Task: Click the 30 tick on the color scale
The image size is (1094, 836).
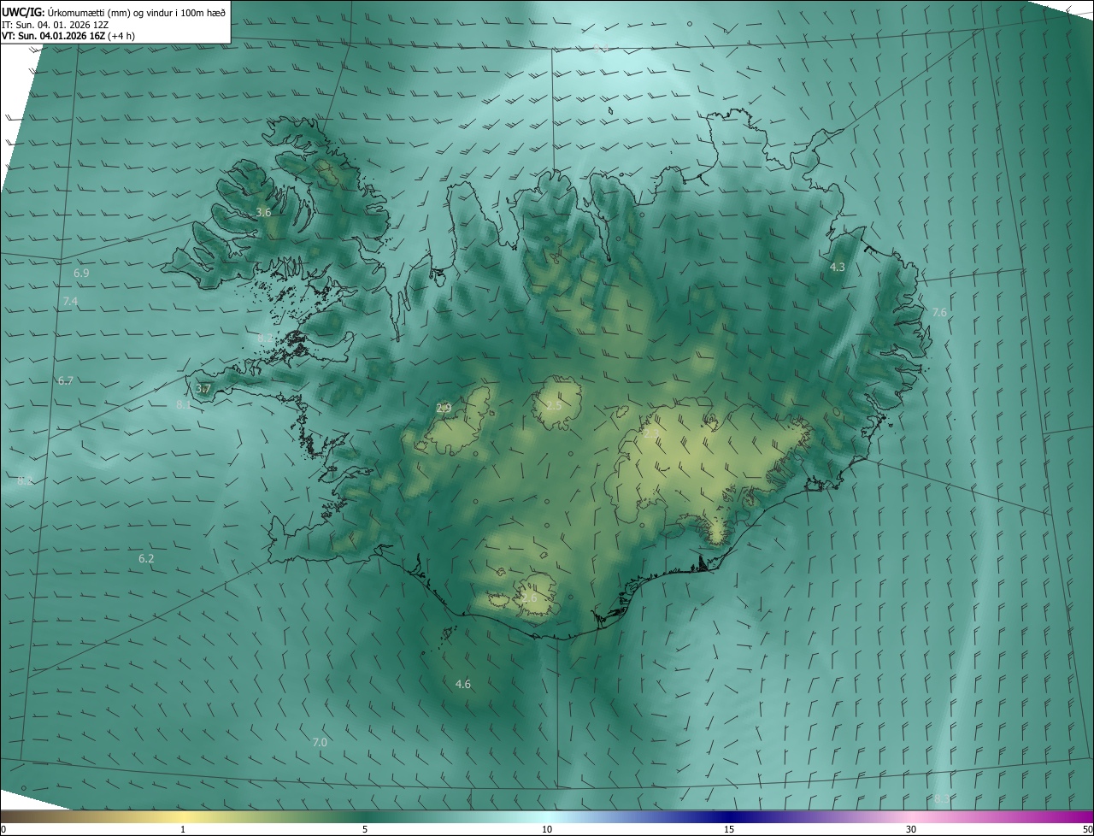Action: click(x=911, y=829)
